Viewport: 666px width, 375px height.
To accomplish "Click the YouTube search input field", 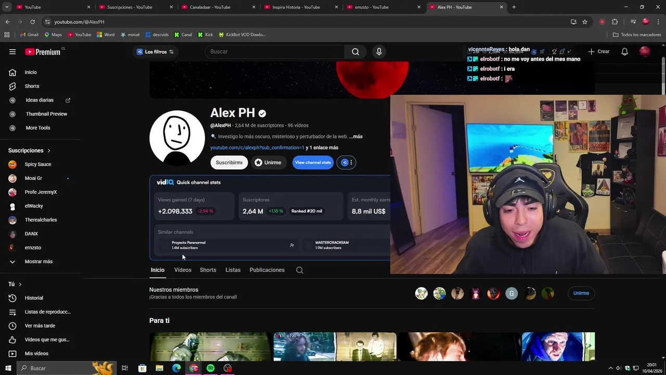I will [275, 52].
